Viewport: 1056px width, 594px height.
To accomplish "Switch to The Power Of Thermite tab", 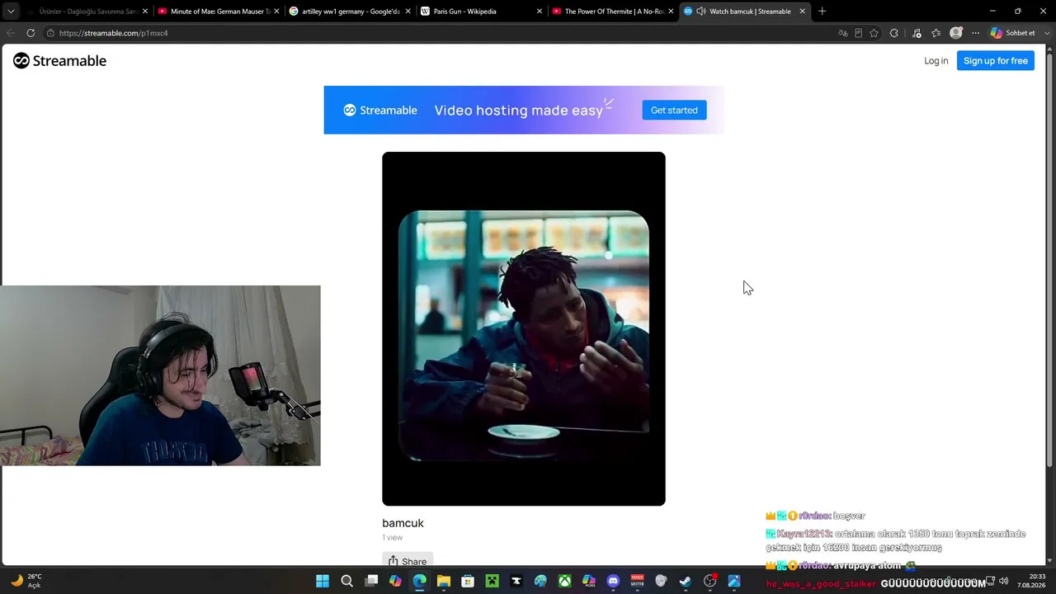I will pos(612,12).
